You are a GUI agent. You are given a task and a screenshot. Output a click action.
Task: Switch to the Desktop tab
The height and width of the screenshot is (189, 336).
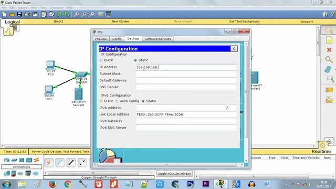[x=133, y=38]
